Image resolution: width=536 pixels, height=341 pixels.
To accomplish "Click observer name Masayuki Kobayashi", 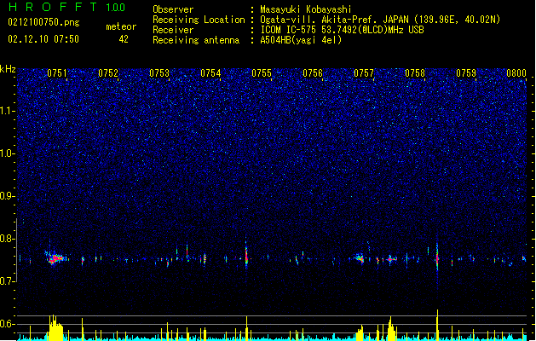I will (x=306, y=9).
